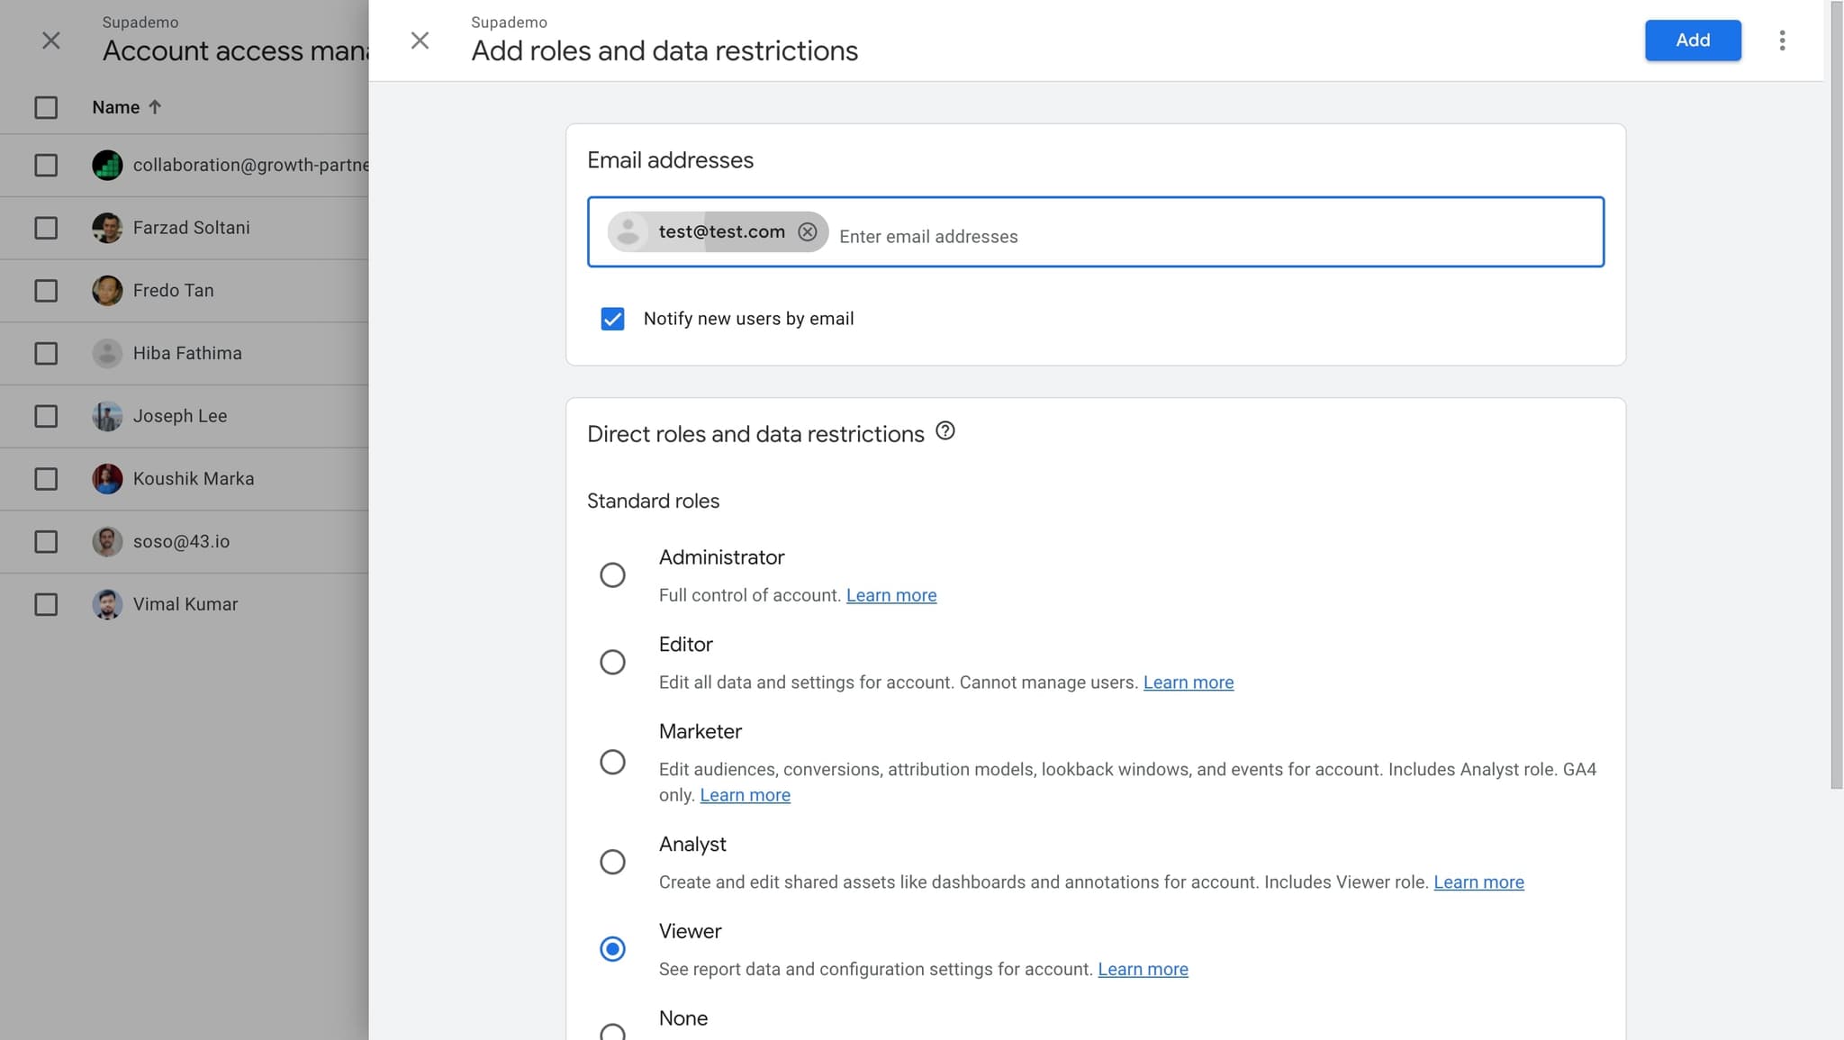Check the select-all users checkbox
Screen dimensions: 1844x1040
tap(46, 107)
